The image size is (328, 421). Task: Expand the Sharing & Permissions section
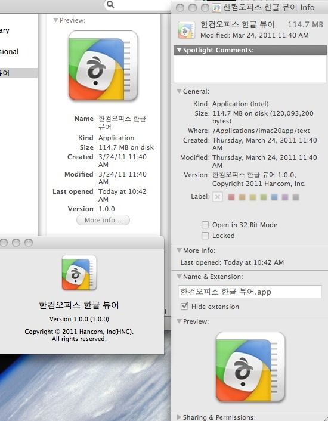(179, 417)
